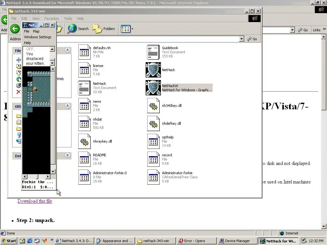
Task: Click the browser page scroll-down arrow
Action: point(324,226)
